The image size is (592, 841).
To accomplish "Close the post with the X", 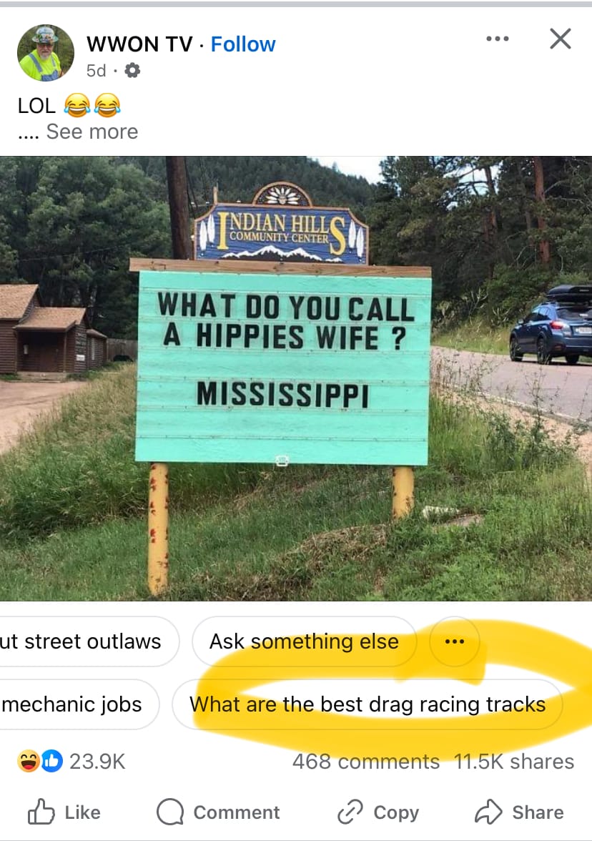I will point(561,39).
